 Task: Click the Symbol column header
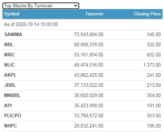click(12, 14)
